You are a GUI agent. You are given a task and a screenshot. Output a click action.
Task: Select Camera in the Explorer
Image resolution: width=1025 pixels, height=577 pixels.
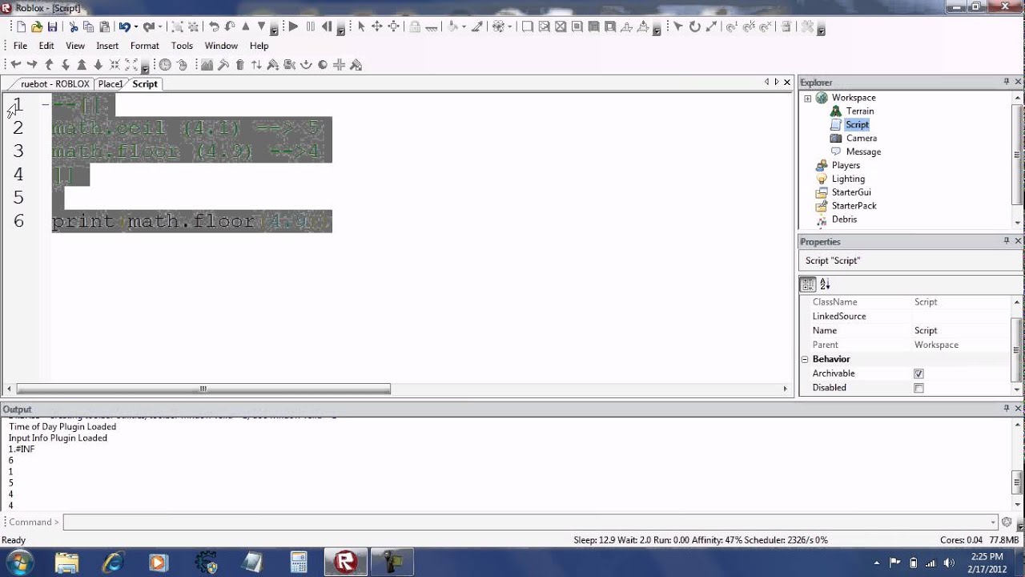pyautogui.click(x=862, y=139)
